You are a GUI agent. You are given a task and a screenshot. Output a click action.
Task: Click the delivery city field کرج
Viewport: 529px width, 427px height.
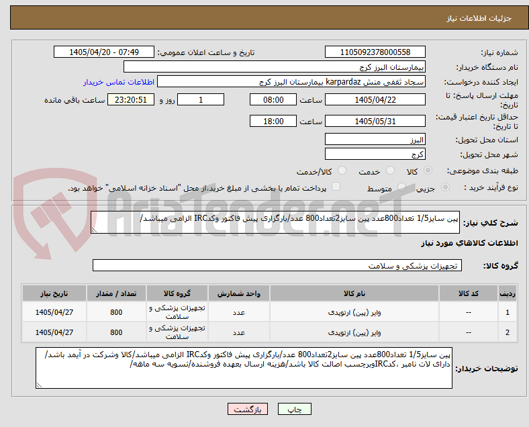click(375, 154)
